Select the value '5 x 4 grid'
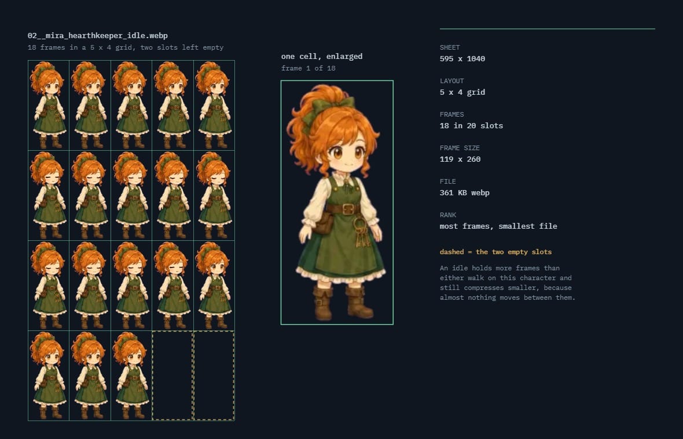The height and width of the screenshot is (439, 683). pyautogui.click(x=462, y=92)
